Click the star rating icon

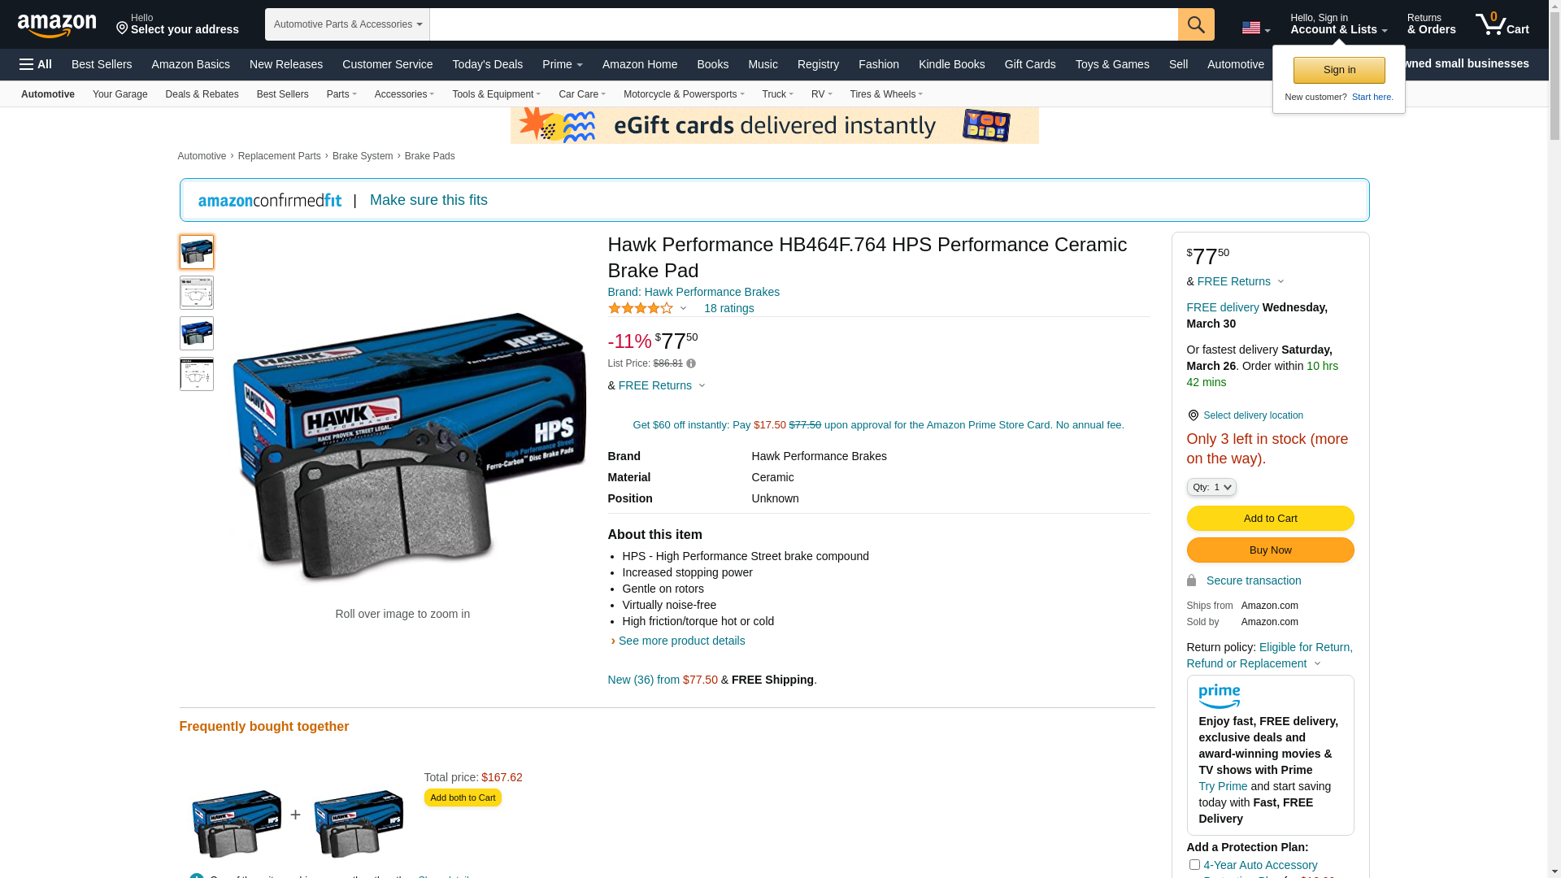pos(641,308)
